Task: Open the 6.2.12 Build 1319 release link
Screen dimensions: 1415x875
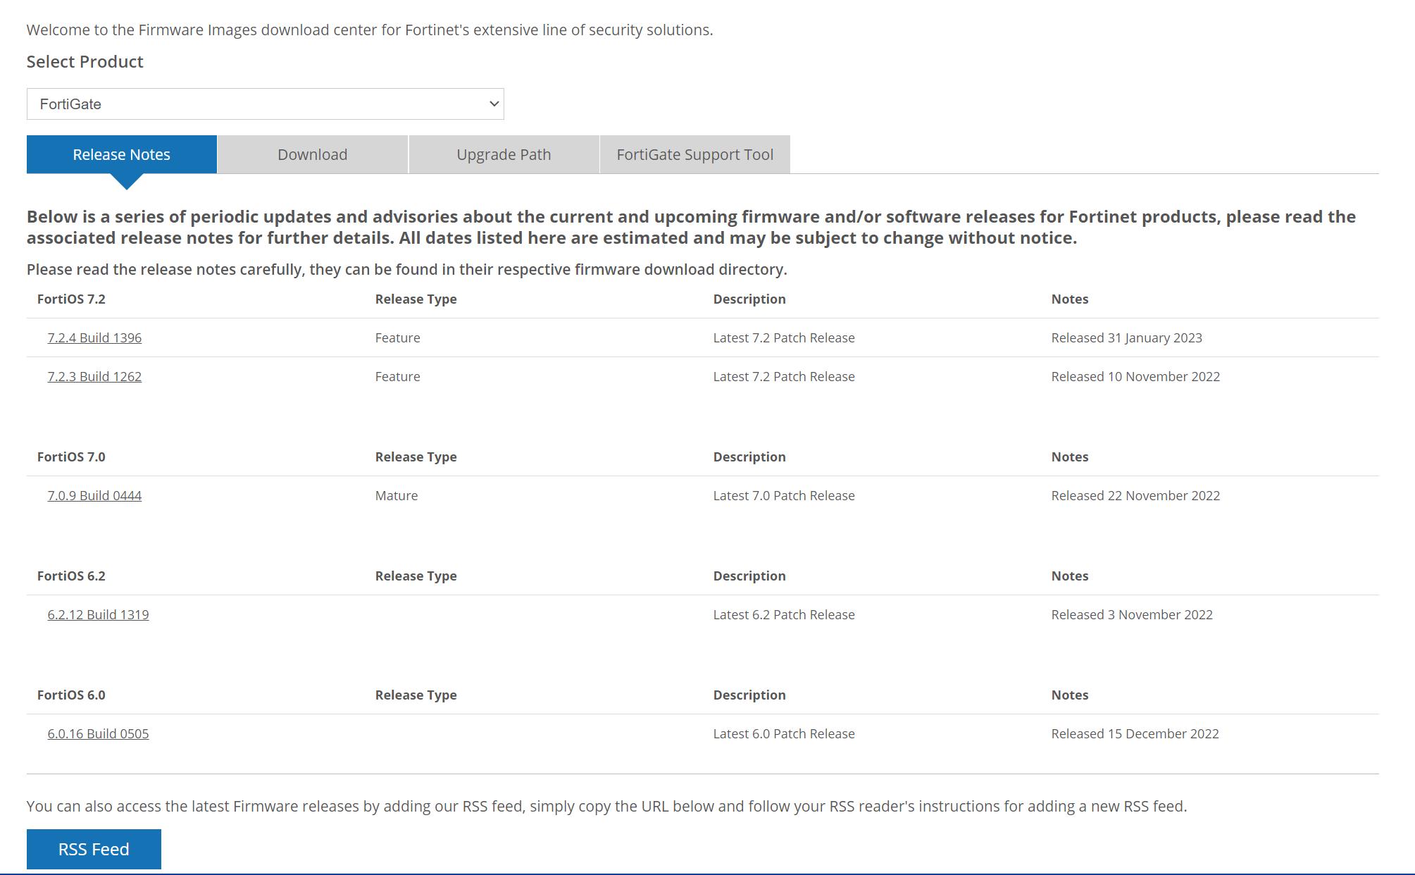Action: click(98, 614)
